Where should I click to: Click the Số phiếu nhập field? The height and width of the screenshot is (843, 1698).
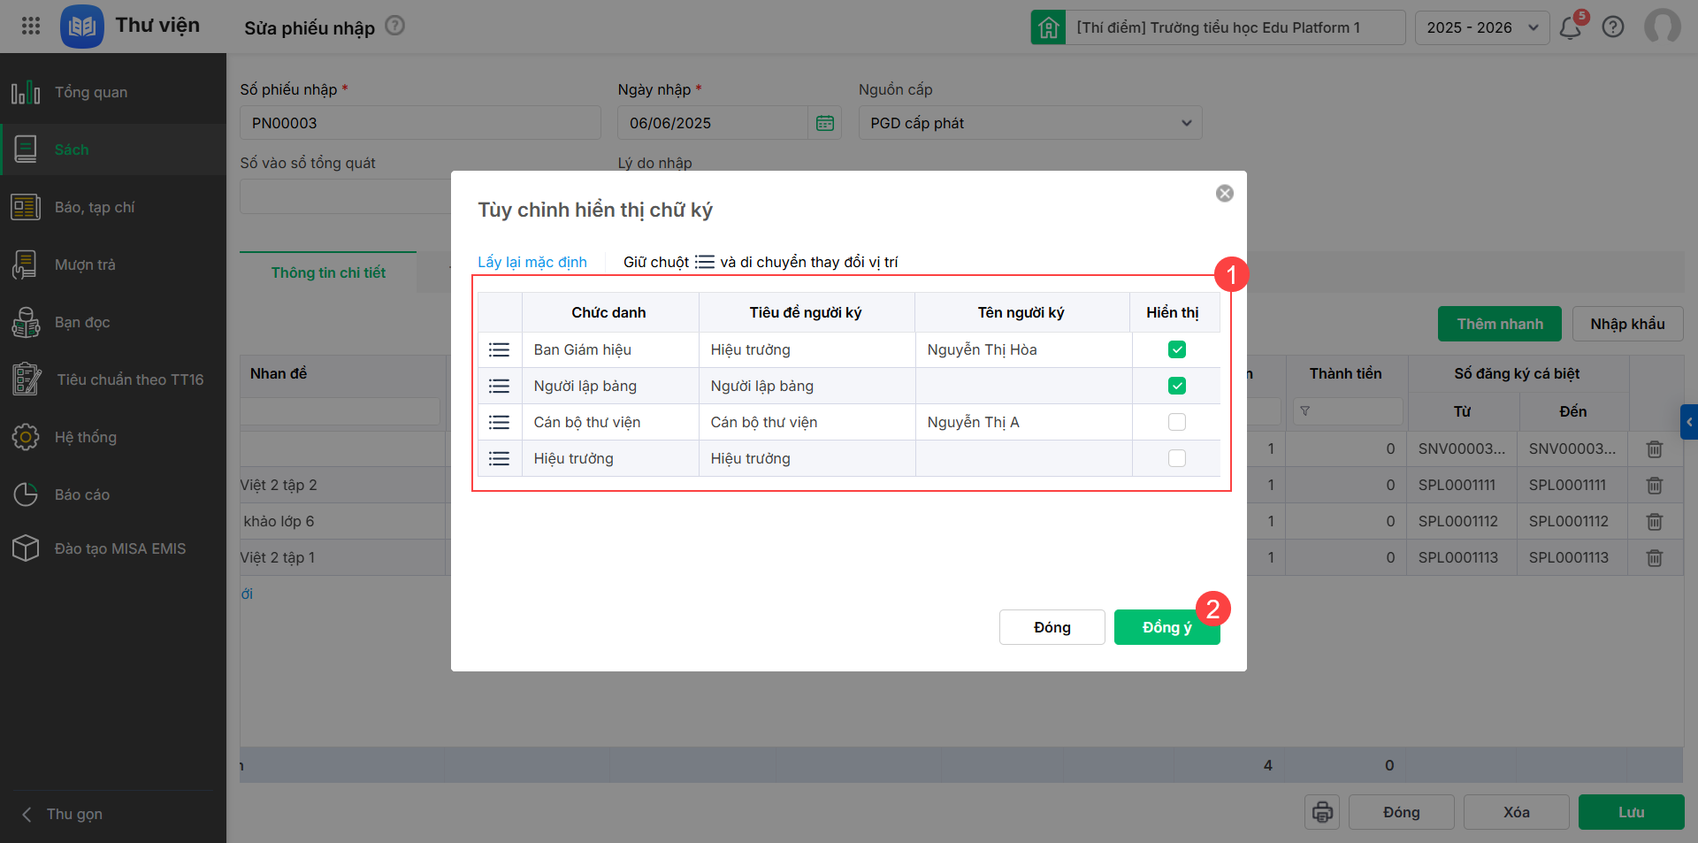420,123
